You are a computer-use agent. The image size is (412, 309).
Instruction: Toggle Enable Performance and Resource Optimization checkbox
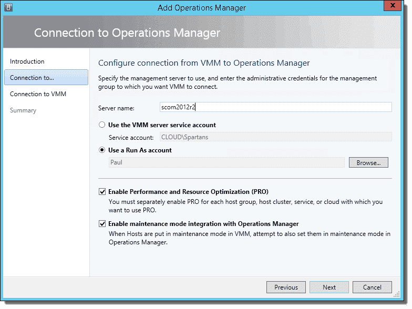click(102, 191)
